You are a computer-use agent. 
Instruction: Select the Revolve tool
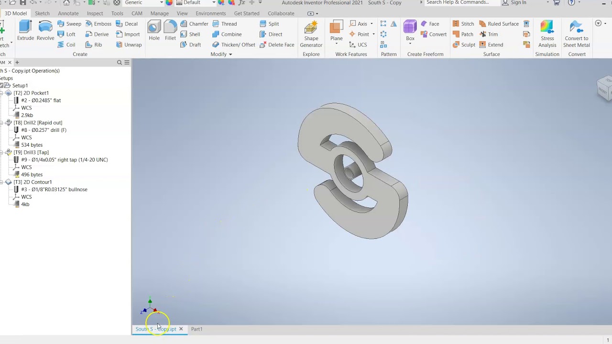pyautogui.click(x=45, y=31)
